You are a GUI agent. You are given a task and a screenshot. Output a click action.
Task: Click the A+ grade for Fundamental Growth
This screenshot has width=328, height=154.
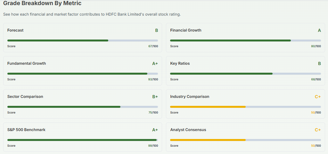(155, 63)
